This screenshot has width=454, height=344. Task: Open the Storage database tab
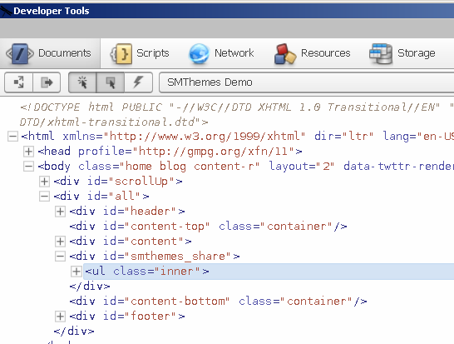(x=402, y=53)
